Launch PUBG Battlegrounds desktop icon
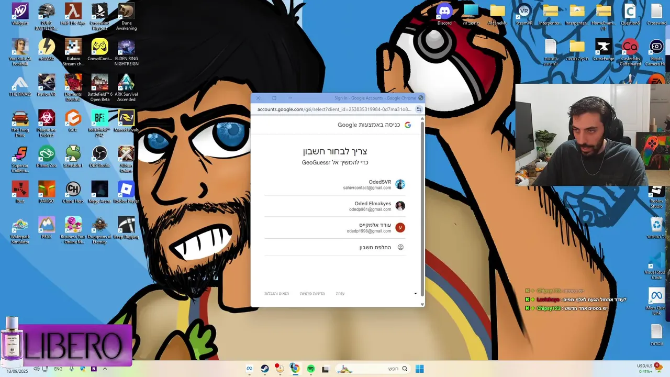 pos(47,16)
